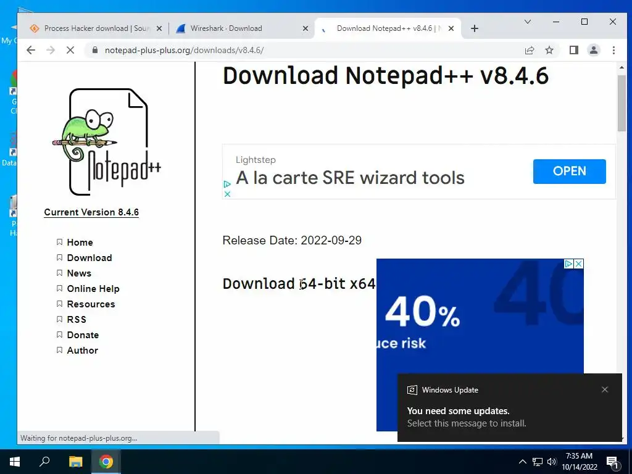
Task: Open File Explorer from taskbar
Action: click(x=75, y=462)
